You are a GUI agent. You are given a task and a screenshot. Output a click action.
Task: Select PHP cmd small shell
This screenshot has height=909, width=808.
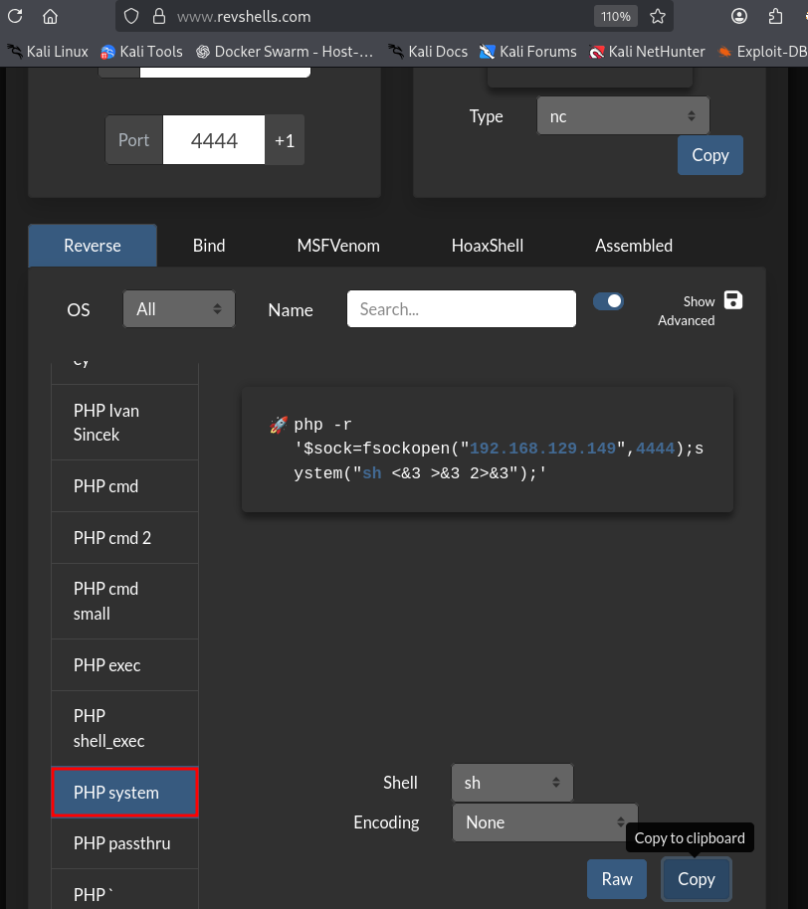tap(124, 601)
